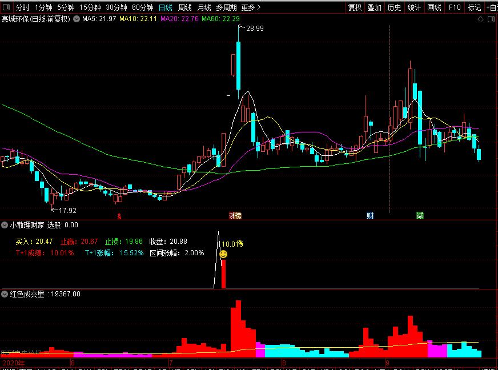Open 多周期 multi-period view
The height and width of the screenshot is (370, 498).
tap(227, 7)
